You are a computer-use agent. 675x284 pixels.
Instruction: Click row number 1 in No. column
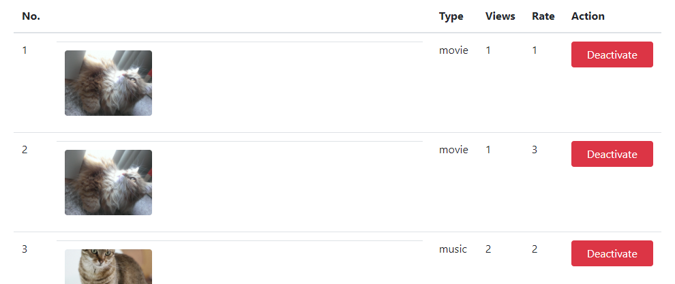pos(25,50)
